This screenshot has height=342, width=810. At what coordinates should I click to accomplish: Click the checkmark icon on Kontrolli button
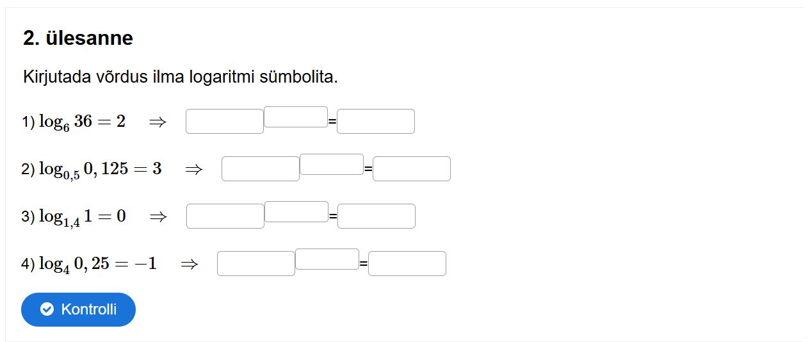tap(47, 309)
